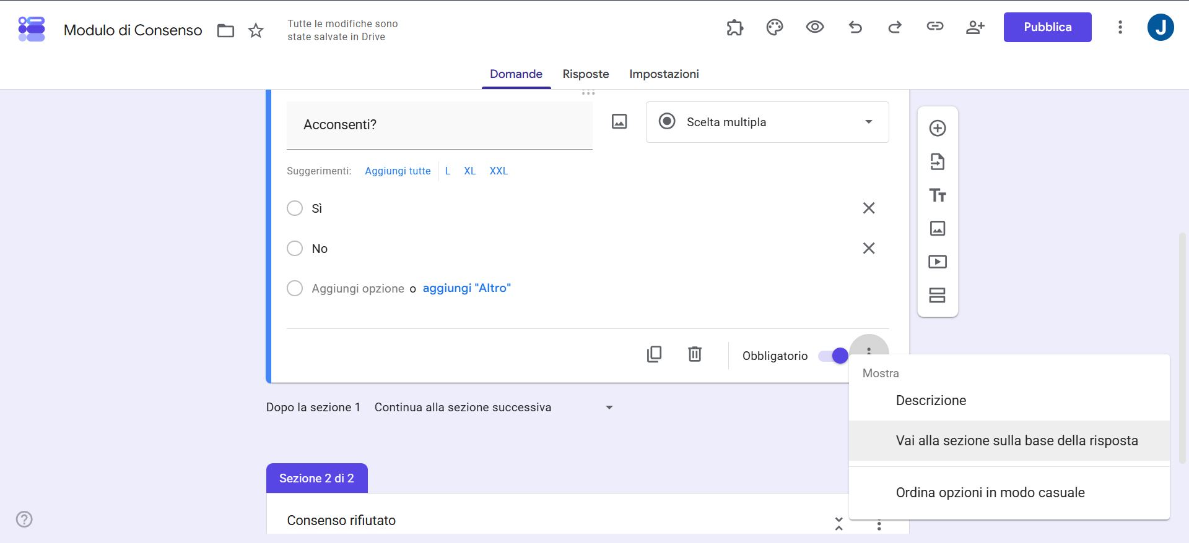1189x543 pixels.
Task: Open the form's more options menu
Action: (1120, 27)
